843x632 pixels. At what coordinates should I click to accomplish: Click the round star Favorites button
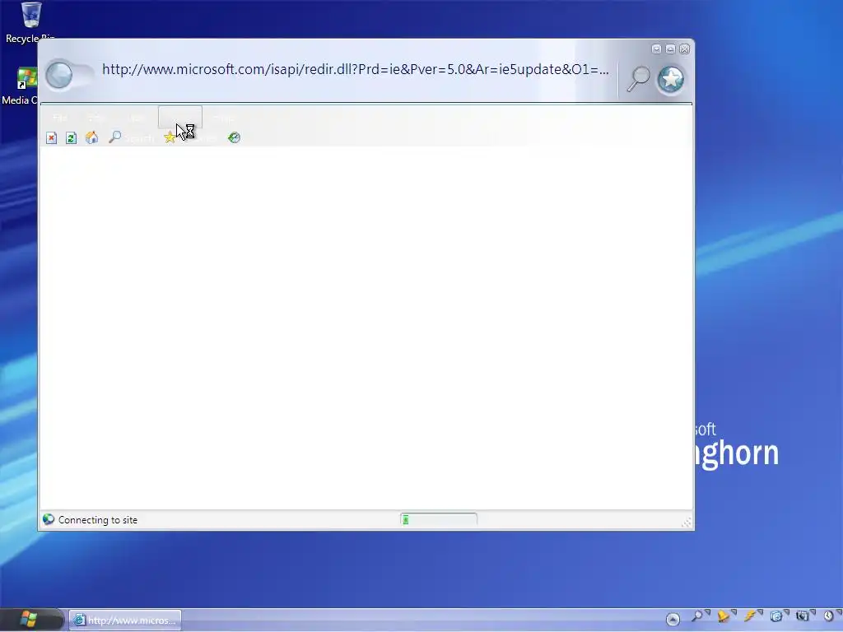tap(670, 80)
